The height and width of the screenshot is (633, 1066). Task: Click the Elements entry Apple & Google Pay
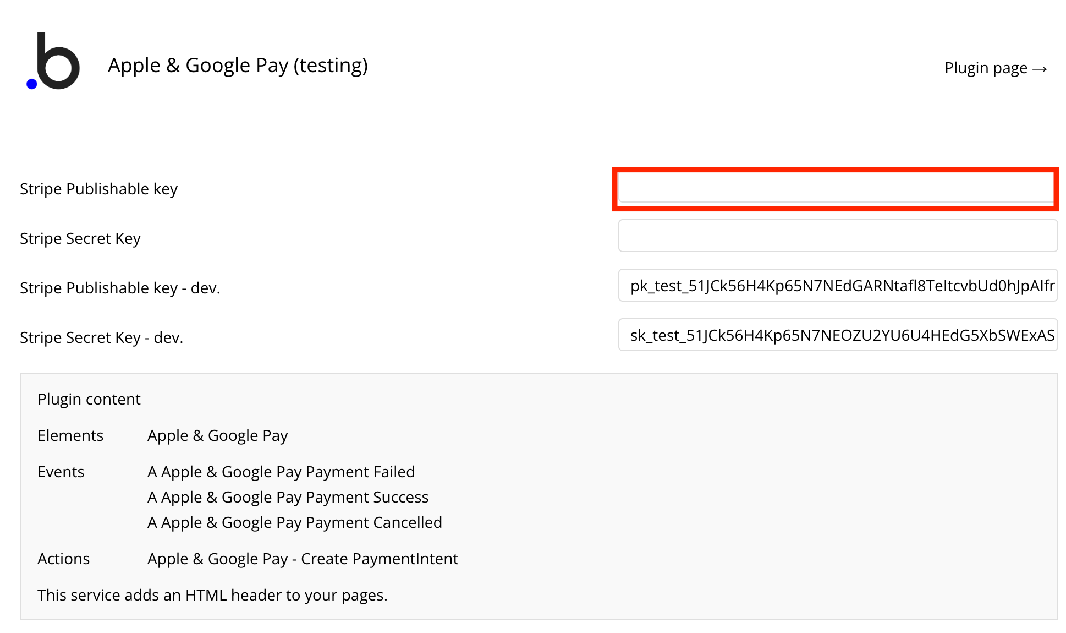coord(218,435)
